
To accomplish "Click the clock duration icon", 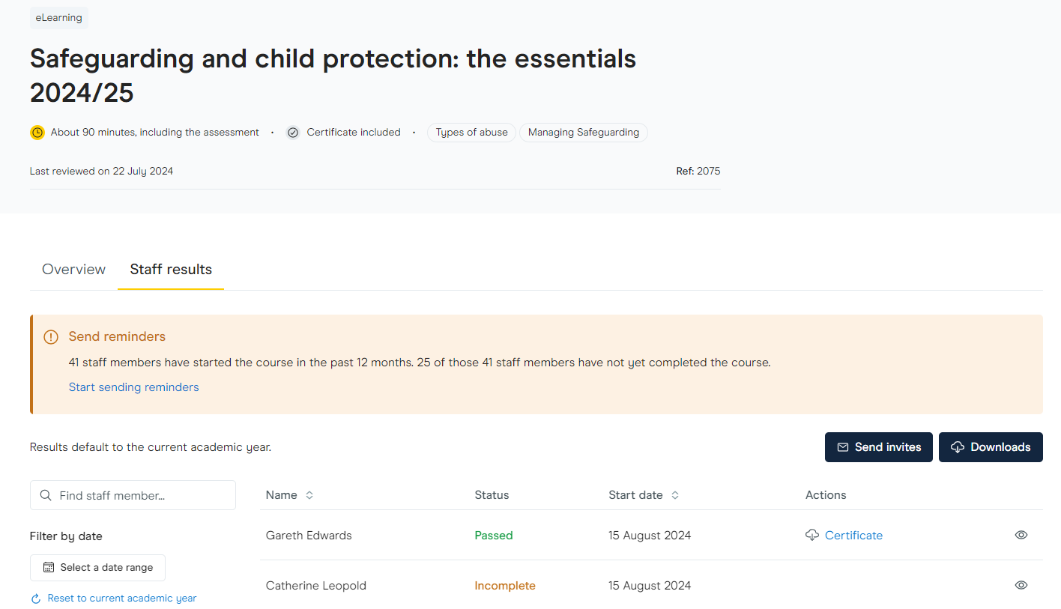I will pyautogui.click(x=37, y=133).
